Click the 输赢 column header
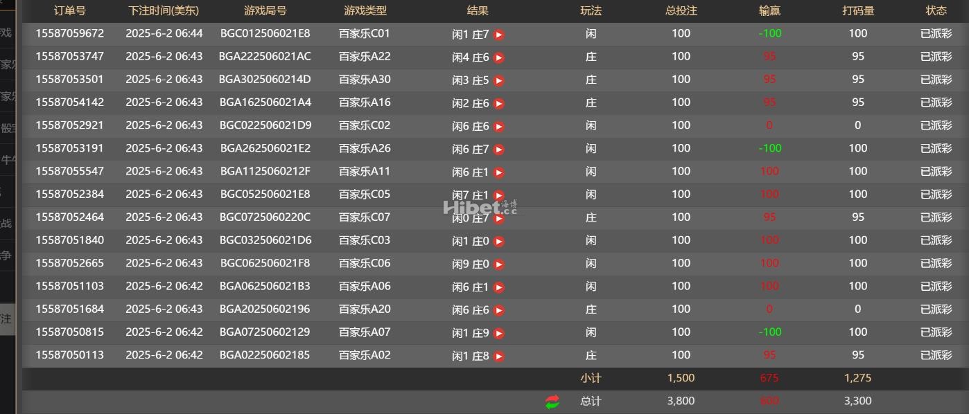Viewport: 969px width, 414px height. point(769,10)
